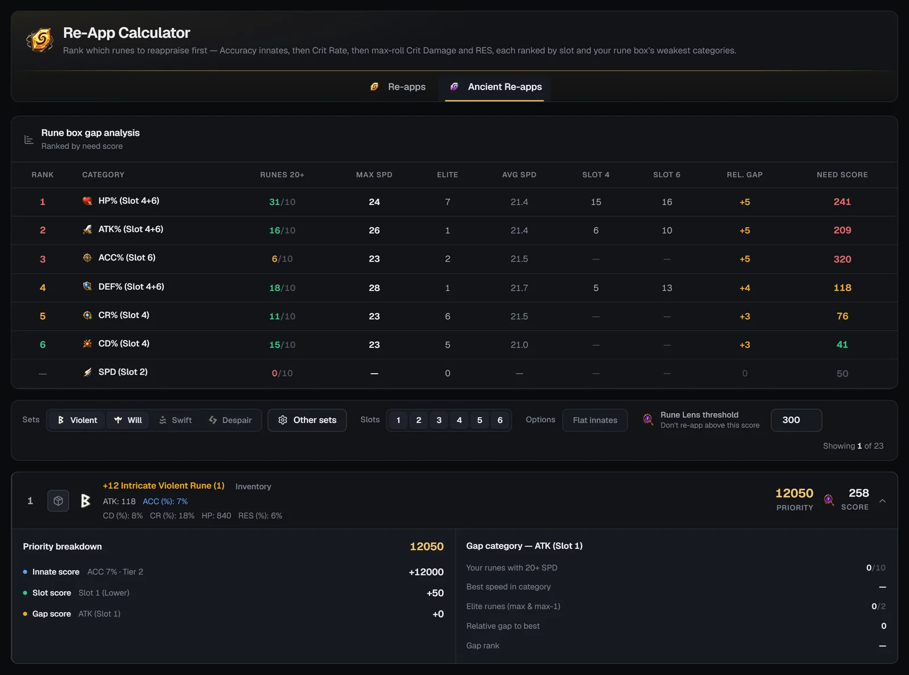Toggle slot 4 filter button
This screenshot has height=675, width=909.
pos(460,420)
